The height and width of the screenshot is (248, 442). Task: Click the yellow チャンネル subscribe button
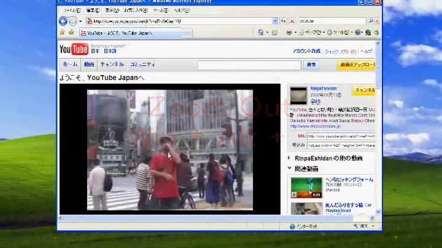pyautogui.click(x=364, y=90)
